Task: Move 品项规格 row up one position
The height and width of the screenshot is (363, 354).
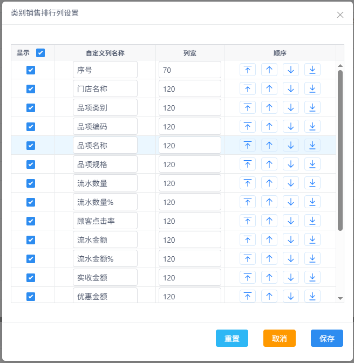Action: (x=269, y=164)
